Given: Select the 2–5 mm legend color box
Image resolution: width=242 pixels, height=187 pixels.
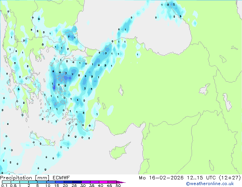Looking at the screenshot, I should 33,182.
